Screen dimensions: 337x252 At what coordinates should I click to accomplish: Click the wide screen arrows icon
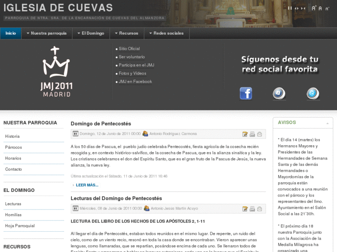coord(297,8)
